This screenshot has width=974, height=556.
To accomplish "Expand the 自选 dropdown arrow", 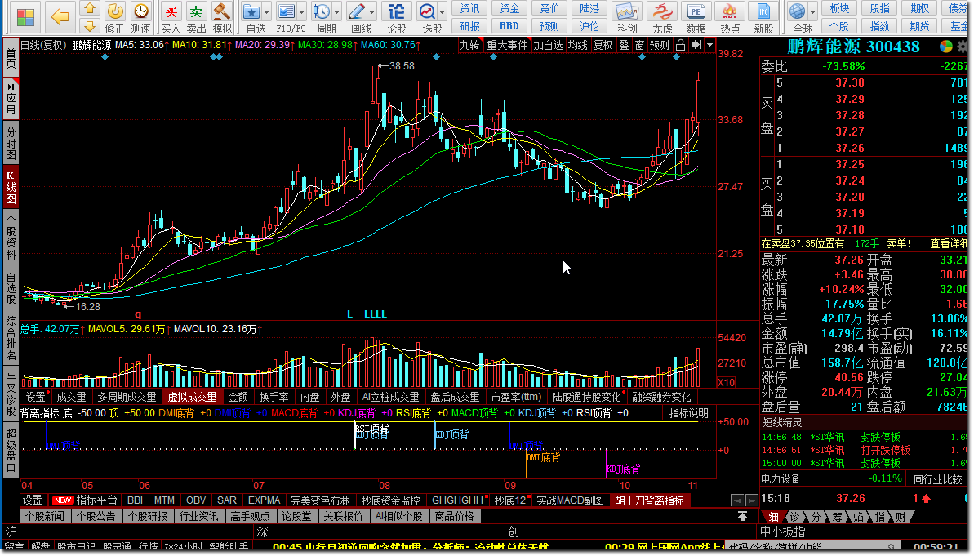I will (266, 11).
